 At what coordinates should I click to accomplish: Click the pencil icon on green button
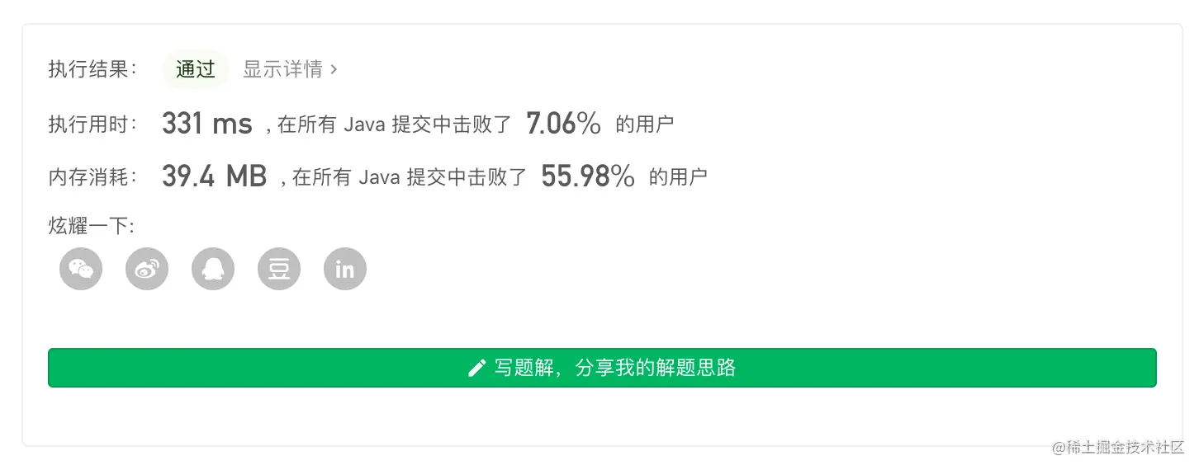476,368
